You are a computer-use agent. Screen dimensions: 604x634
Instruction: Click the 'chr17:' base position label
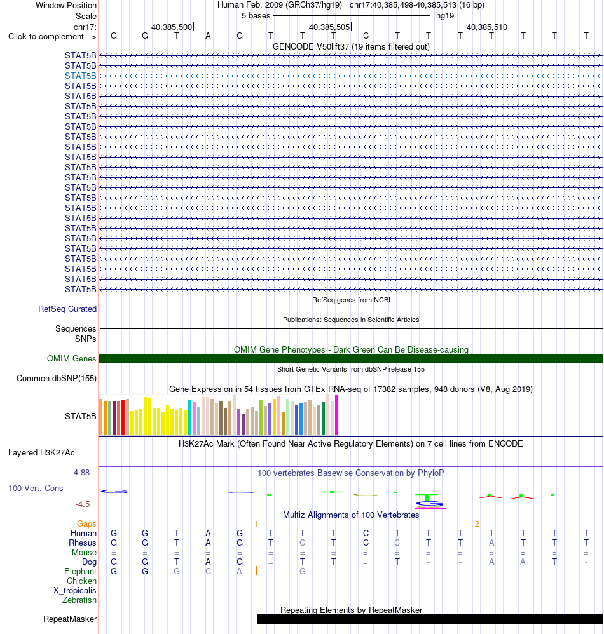coord(85,27)
